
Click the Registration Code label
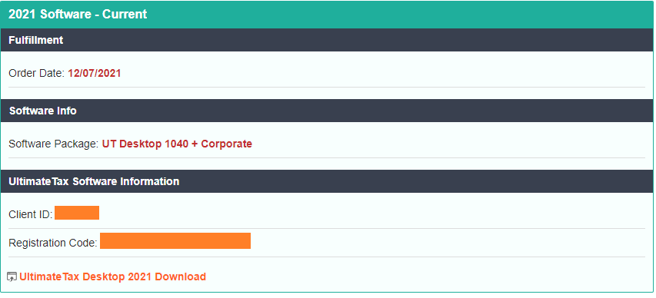[x=53, y=243]
